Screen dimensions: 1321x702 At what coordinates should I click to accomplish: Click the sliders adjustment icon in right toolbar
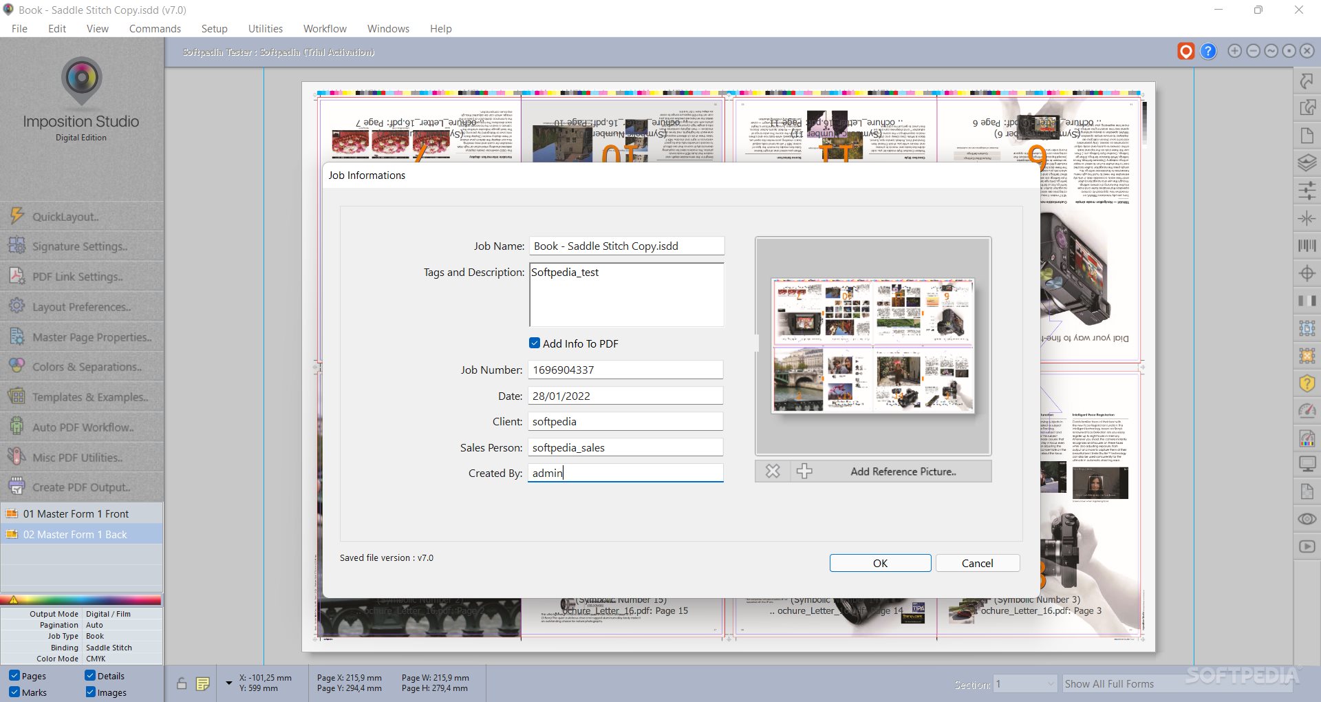point(1307,191)
